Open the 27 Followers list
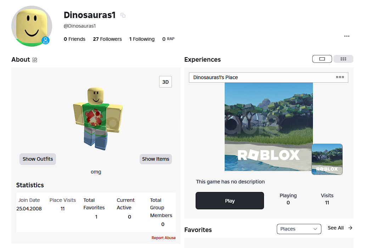The image size is (365, 248). (107, 39)
